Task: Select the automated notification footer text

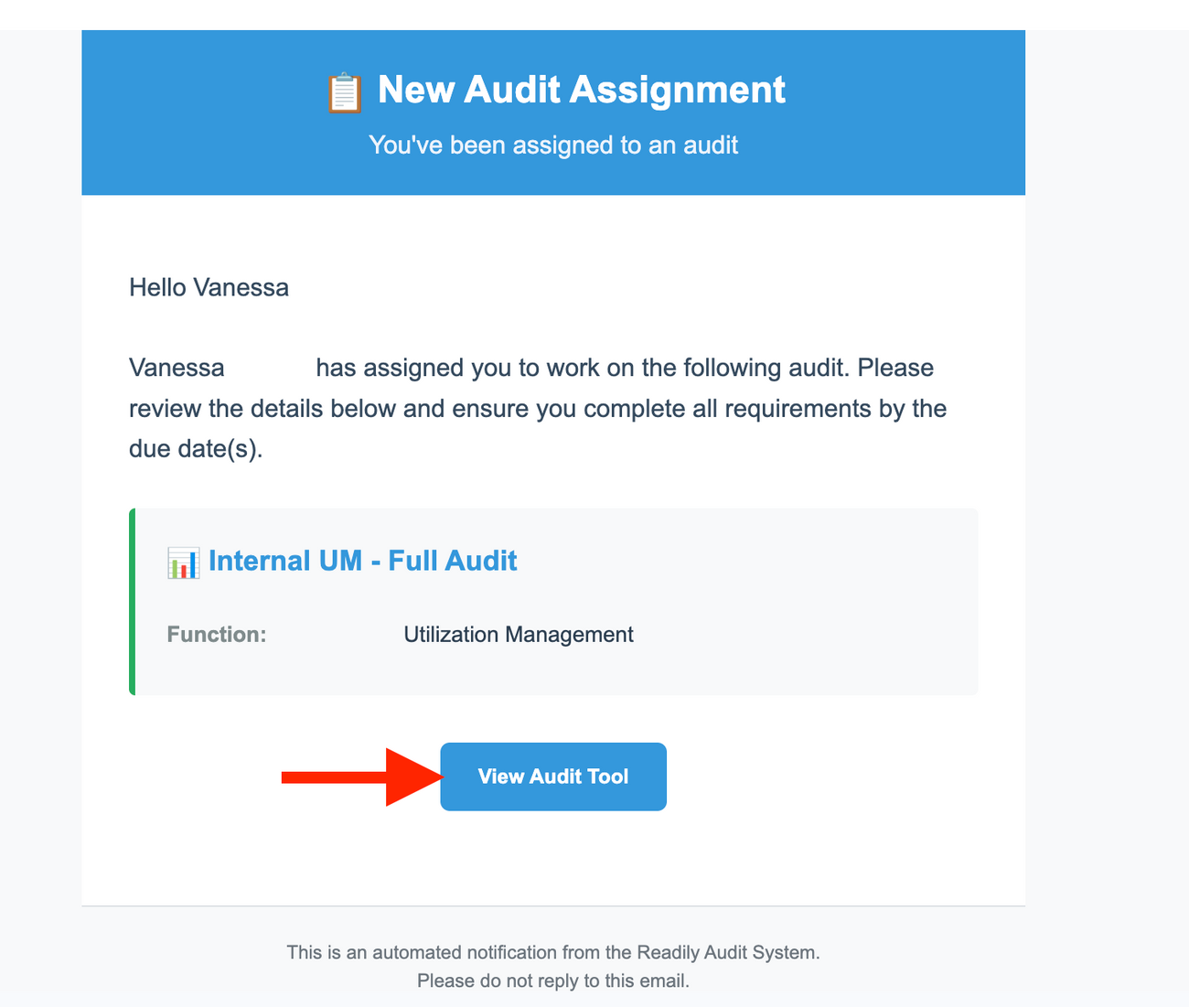Action: [x=552, y=952]
